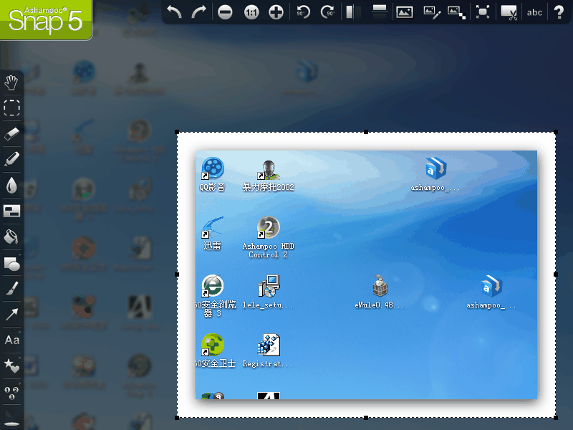This screenshot has width=573, height=430.
Task: Open the Help question mark
Action: 559,12
